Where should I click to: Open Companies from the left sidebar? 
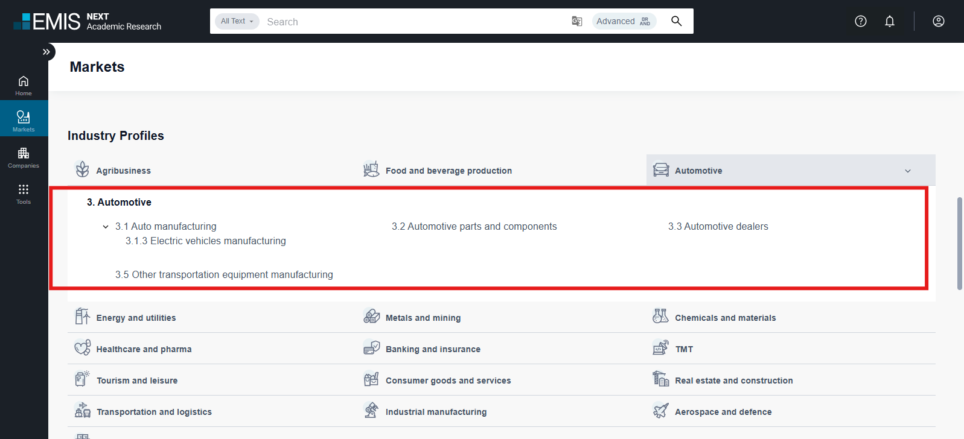(x=24, y=157)
